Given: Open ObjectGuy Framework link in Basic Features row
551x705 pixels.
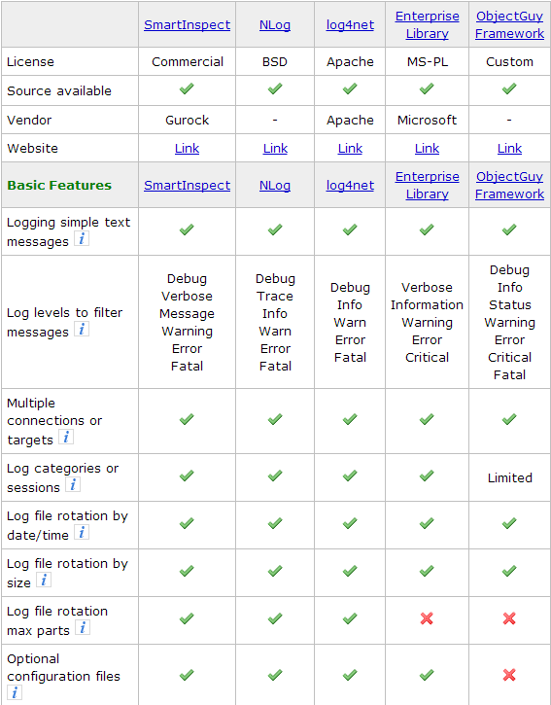Looking at the screenshot, I should coord(509,185).
